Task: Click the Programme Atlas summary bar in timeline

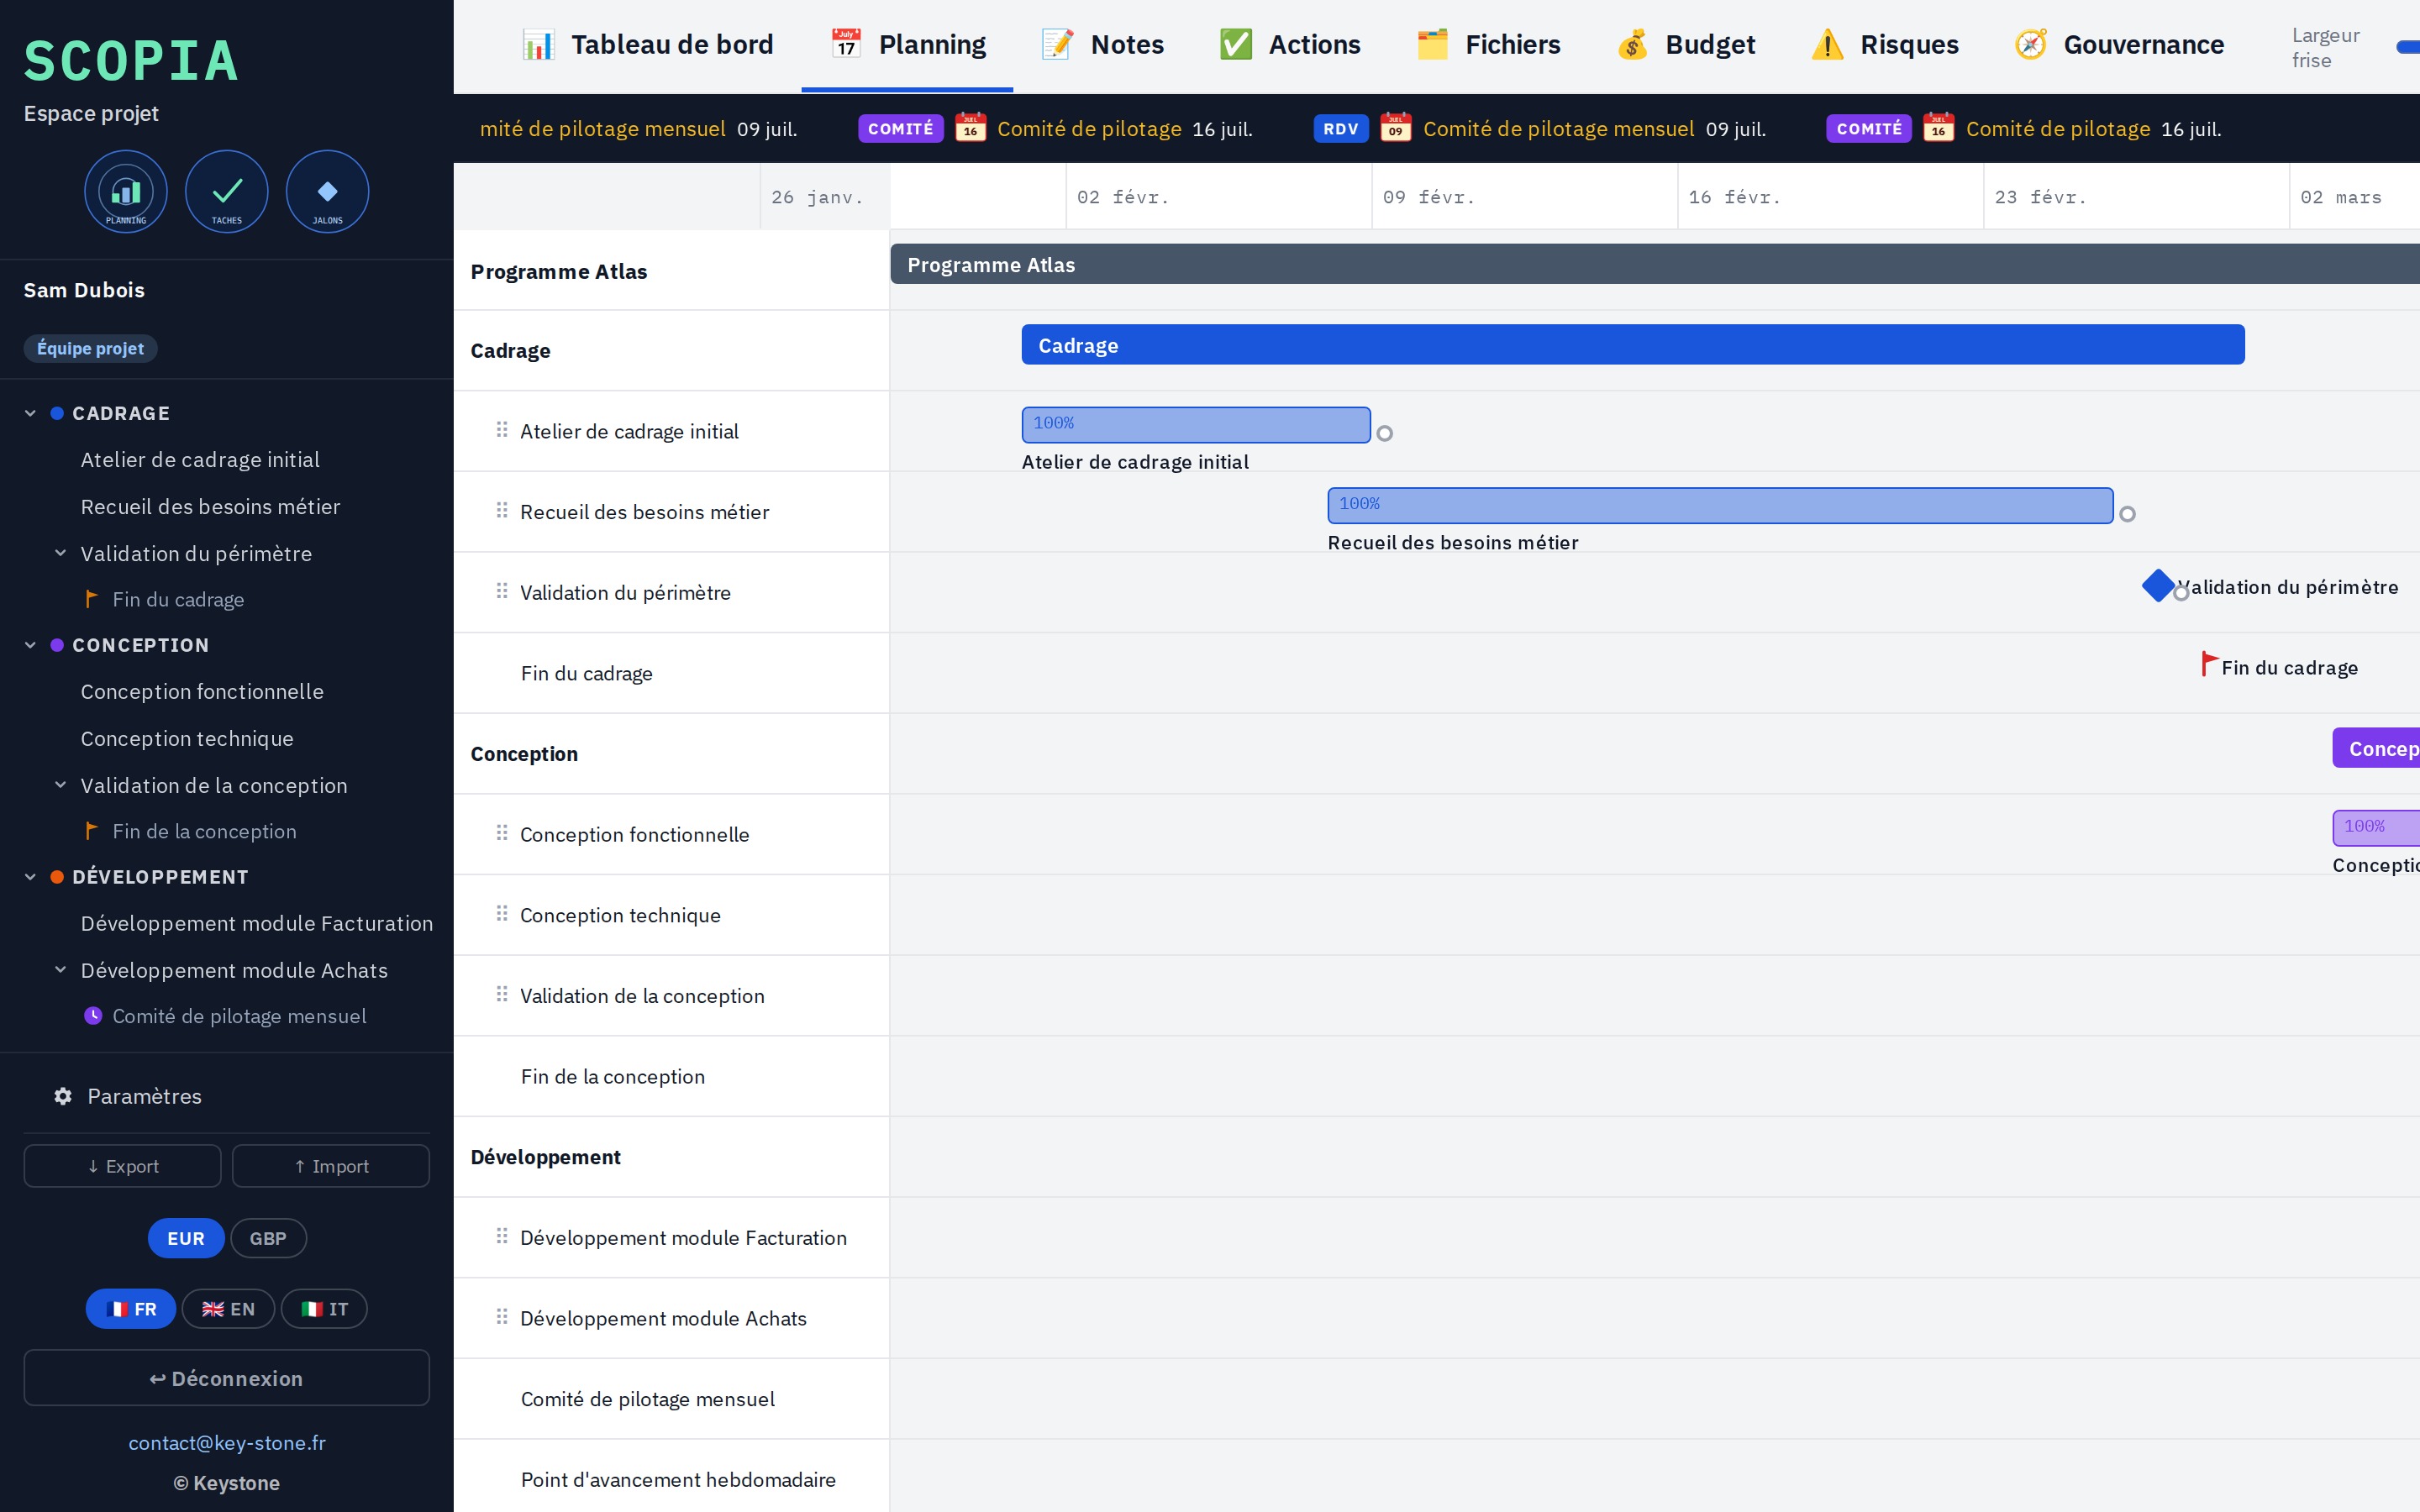Action: click(1655, 264)
